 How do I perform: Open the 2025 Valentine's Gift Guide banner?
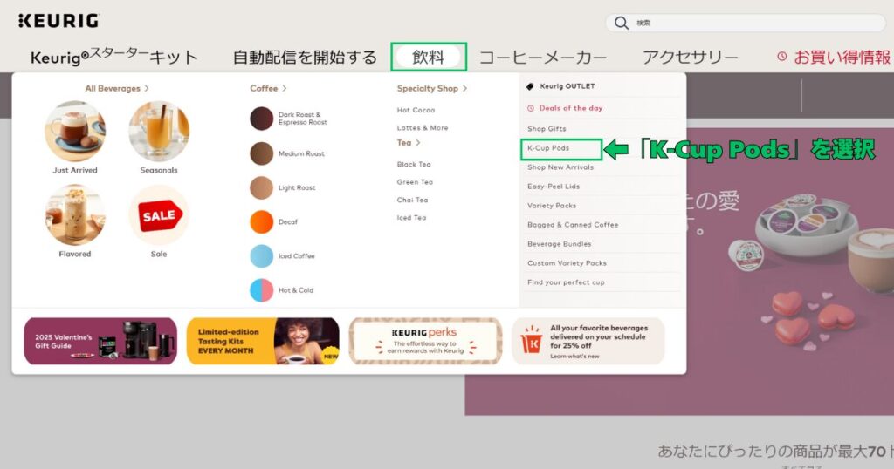pos(100,342)
